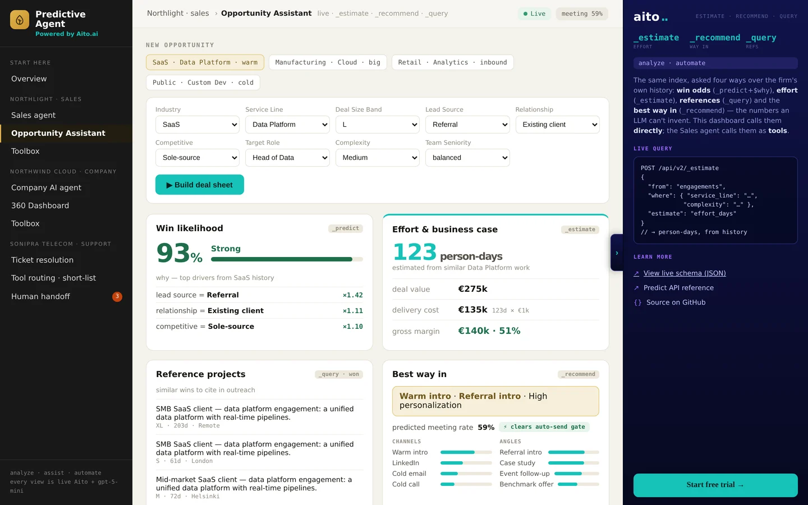The height and width of the screenshot is (505, 808).
Task: Open the Lead Source dropdown
Action: [467, 125]
